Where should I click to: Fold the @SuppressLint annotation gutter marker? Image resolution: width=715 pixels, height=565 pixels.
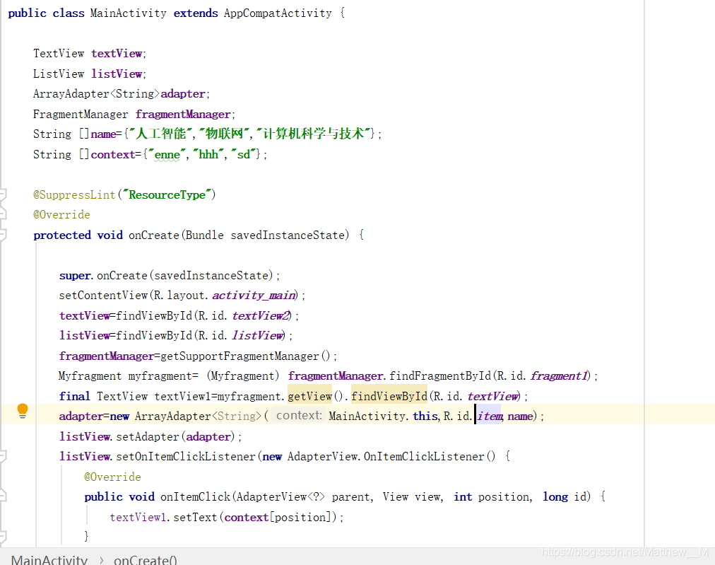(x=3, y=195)
